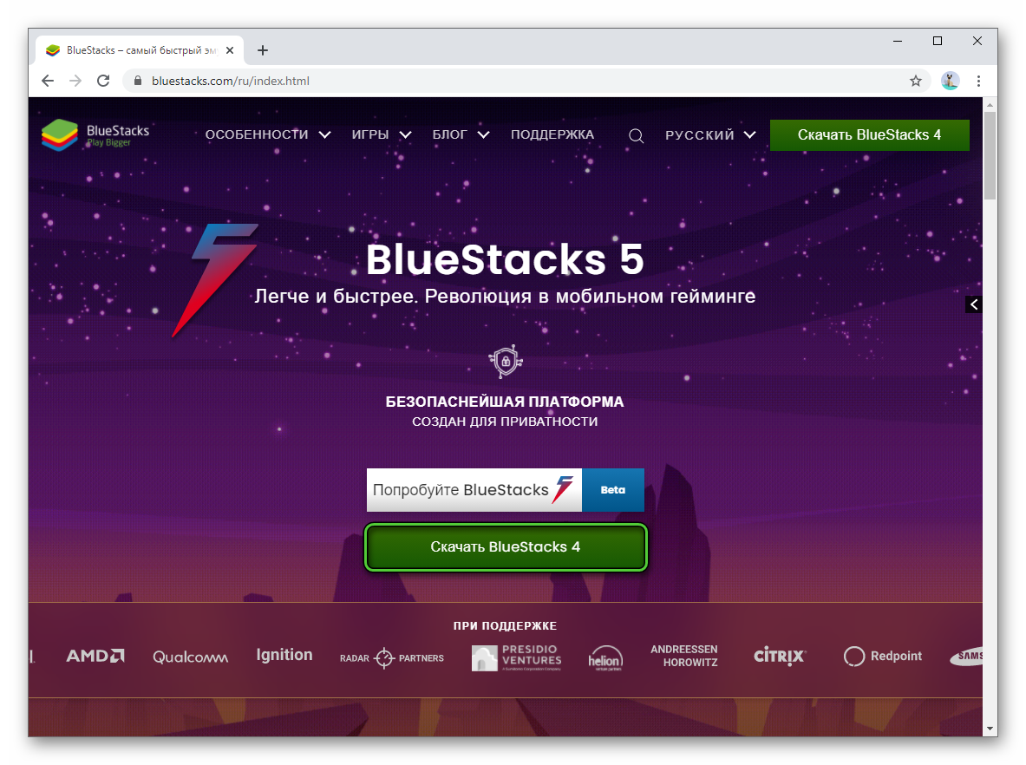Expand the ИГРЫ dropdown menu
This screenshot has width=1026, height=765.
pyautogui.click(x=382, y=134)
